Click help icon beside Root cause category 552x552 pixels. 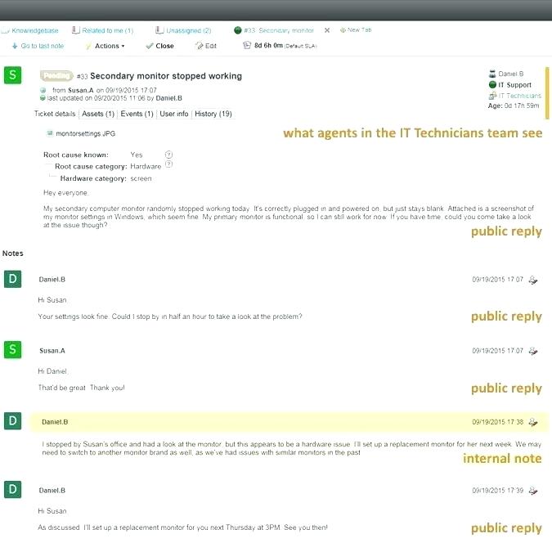pyautogui.click(x=168, y=164)
